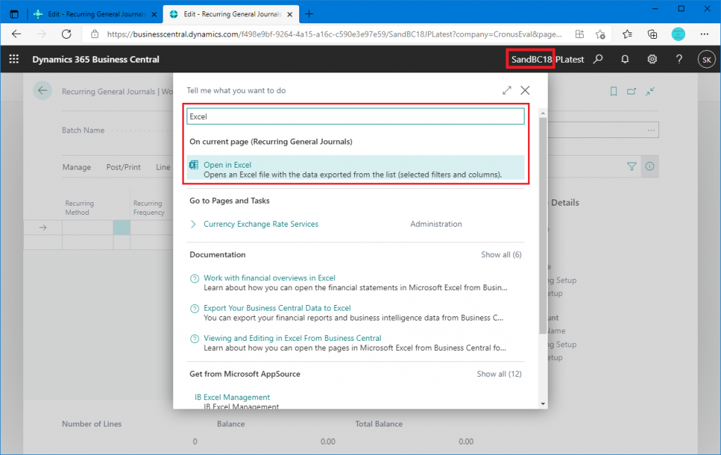Screen dimensions: 721x455
Task: Toggle the FactBox information icon
Action: [x=650, y=166]
